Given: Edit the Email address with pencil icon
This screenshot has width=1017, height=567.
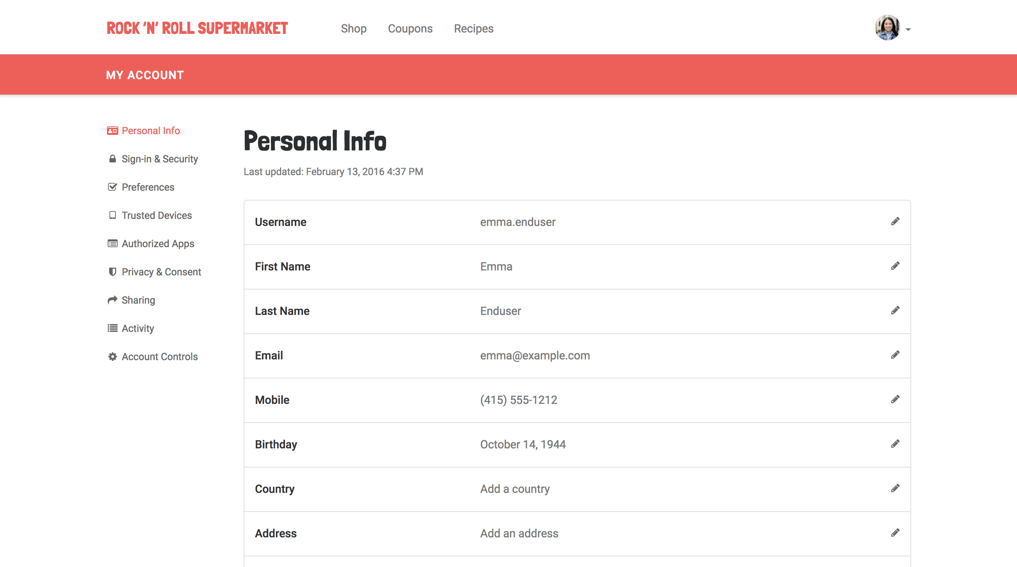Looking at the screenshot, I should (895, 355).
